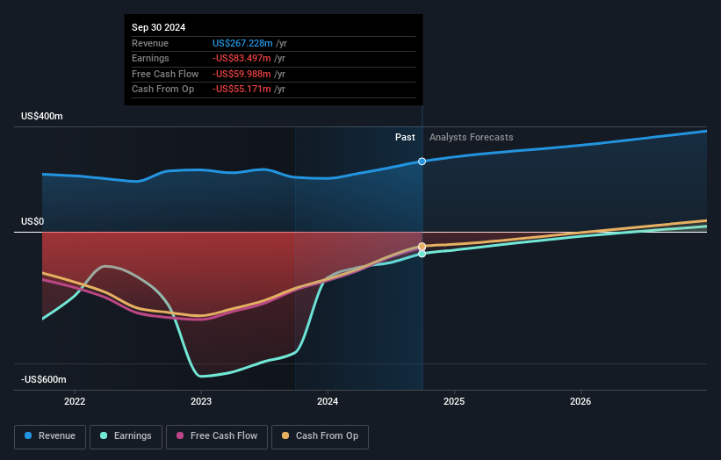Select the 2022 x-axis label
721x460 pixels.
click(x=75, y=401)
